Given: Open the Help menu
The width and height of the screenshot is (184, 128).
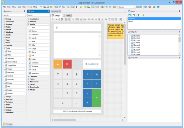Looking at the screenshot, I should pos(35,7).
